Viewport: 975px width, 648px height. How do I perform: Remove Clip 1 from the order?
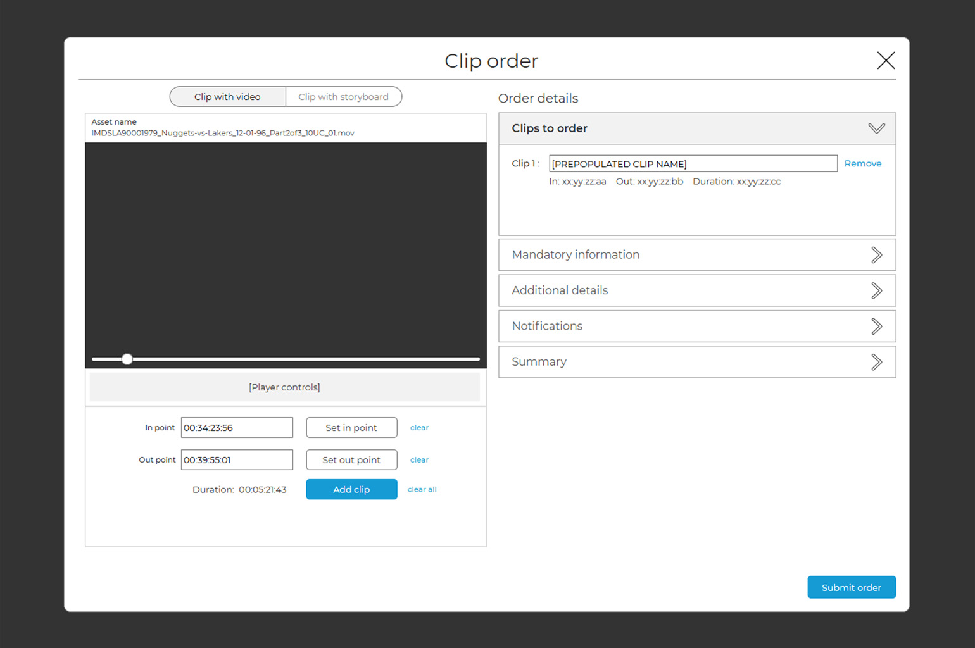coord(862,163)
